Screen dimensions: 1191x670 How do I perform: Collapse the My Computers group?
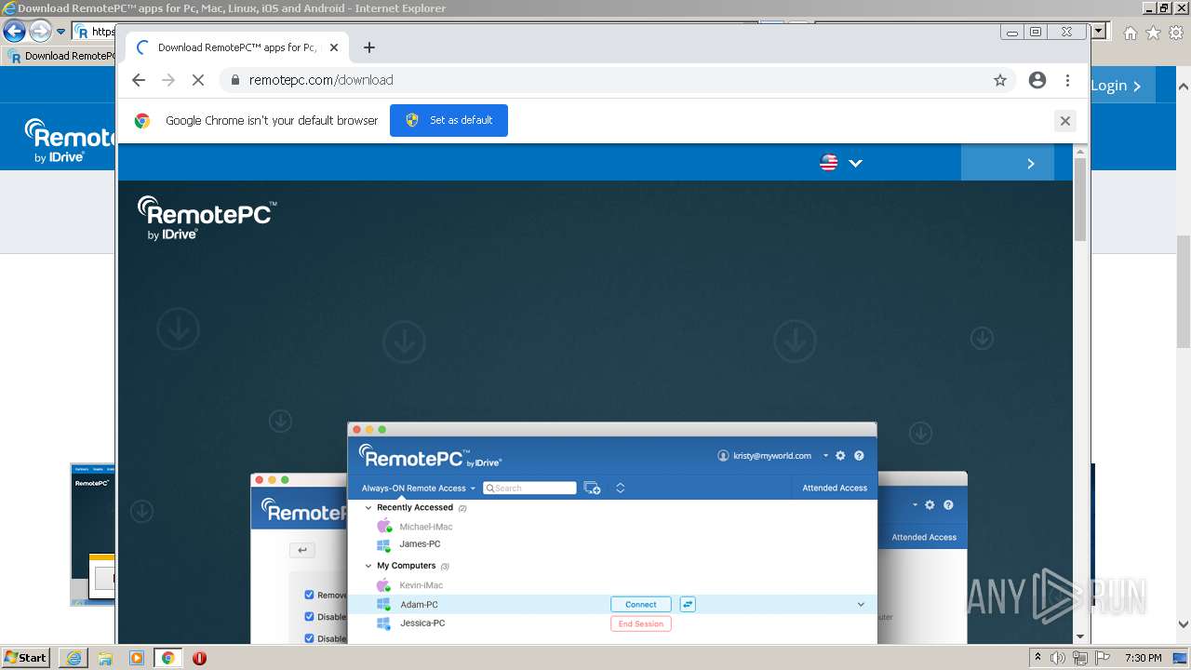[x=368, y=566]
